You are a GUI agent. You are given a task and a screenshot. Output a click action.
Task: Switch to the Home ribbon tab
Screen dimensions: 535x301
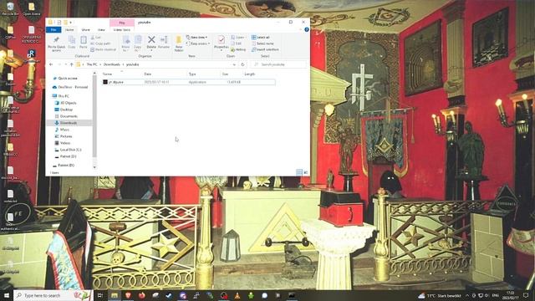click(x=69, y=30)
